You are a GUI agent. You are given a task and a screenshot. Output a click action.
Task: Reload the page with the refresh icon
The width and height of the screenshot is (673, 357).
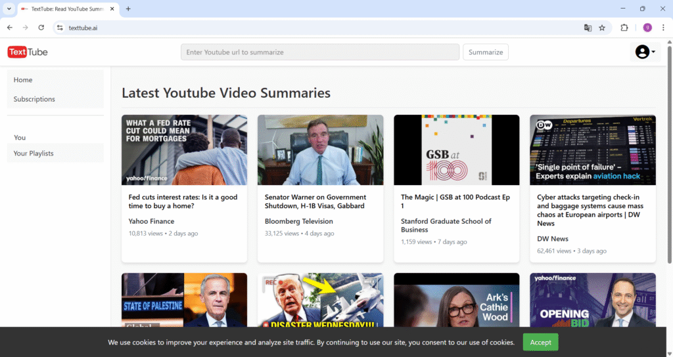(x=41, y=28)
